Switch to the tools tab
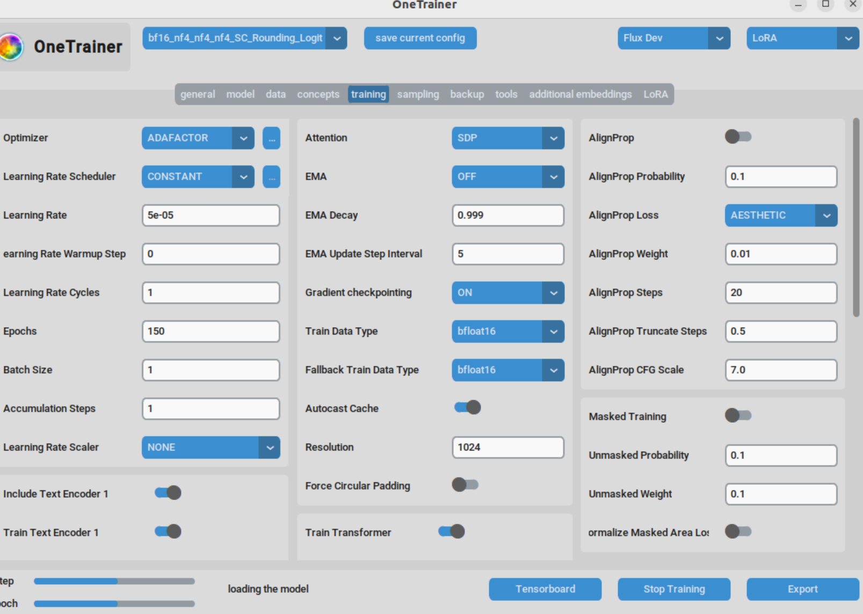This screenshot has height=614, width=863. 506,94
